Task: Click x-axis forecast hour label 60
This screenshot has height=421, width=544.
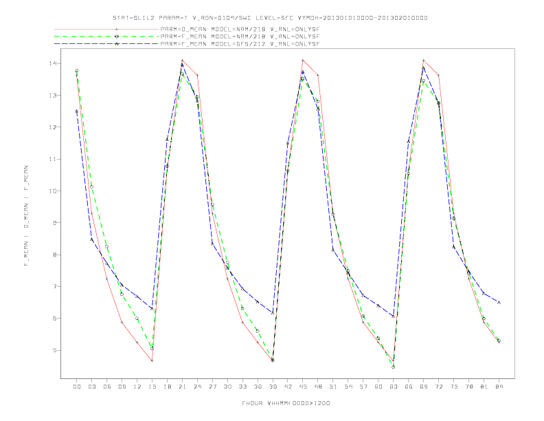Action: click(378, 387)
